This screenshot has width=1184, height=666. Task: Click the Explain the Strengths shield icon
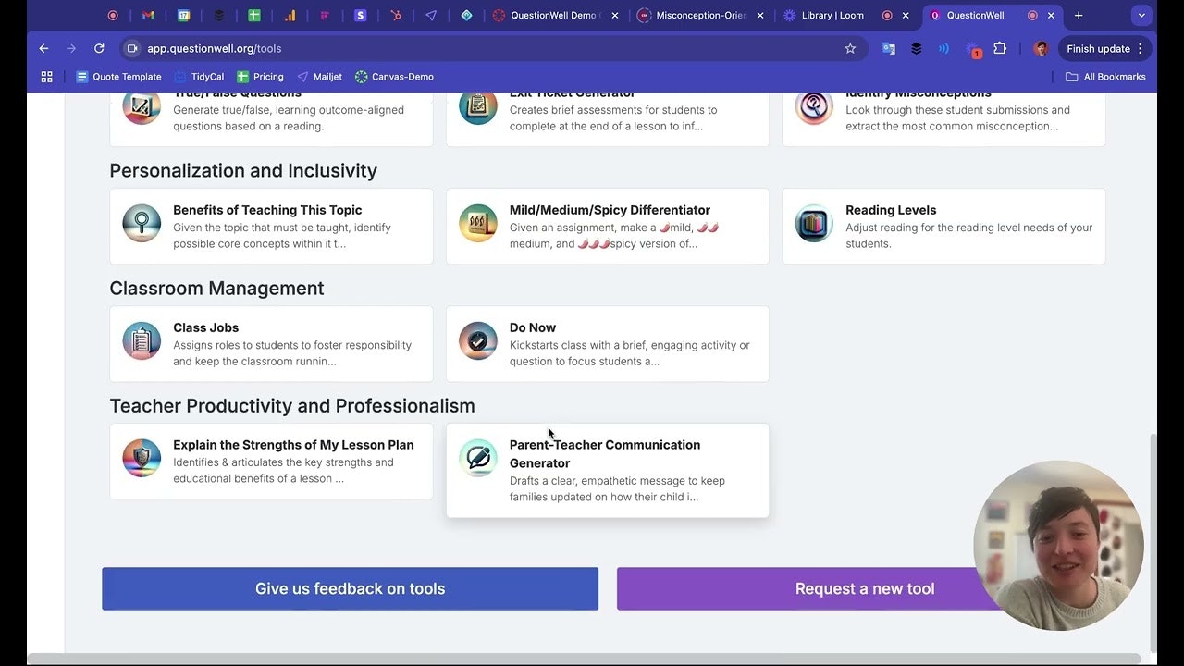point(142,459)
